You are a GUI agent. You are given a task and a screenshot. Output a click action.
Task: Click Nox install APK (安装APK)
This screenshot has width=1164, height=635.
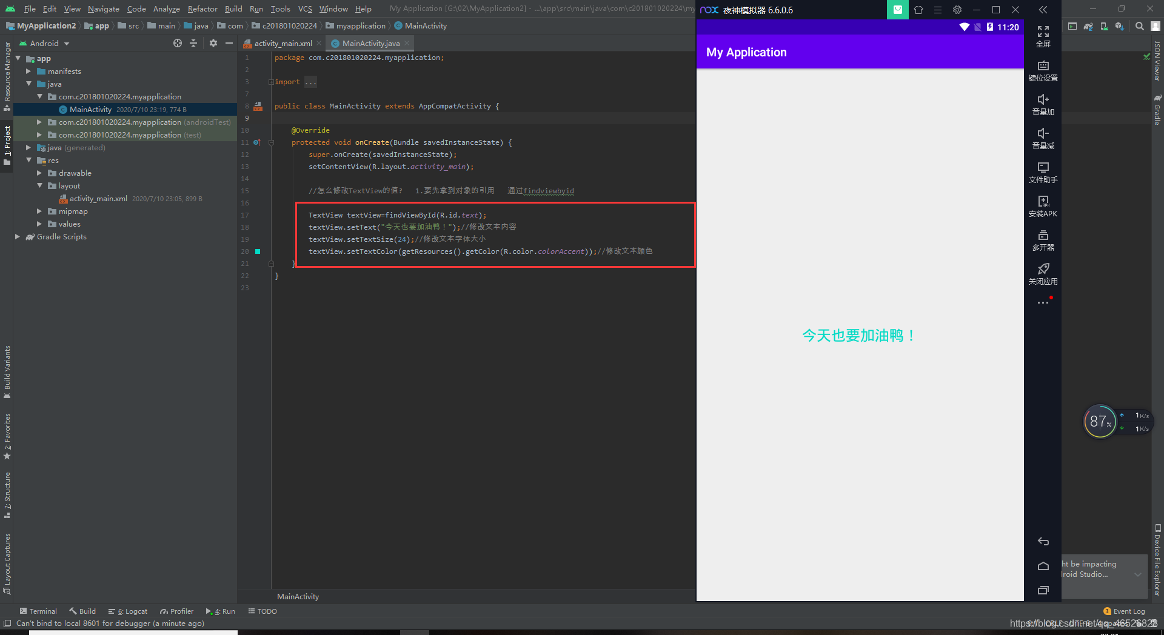pyautogui.click(x=1043, y=206)
